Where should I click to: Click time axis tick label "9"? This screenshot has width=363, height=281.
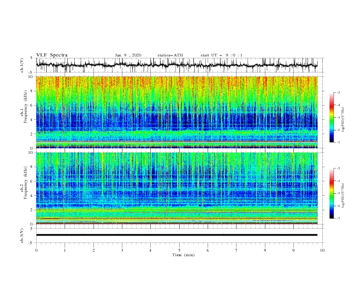(x=293, y=250)
